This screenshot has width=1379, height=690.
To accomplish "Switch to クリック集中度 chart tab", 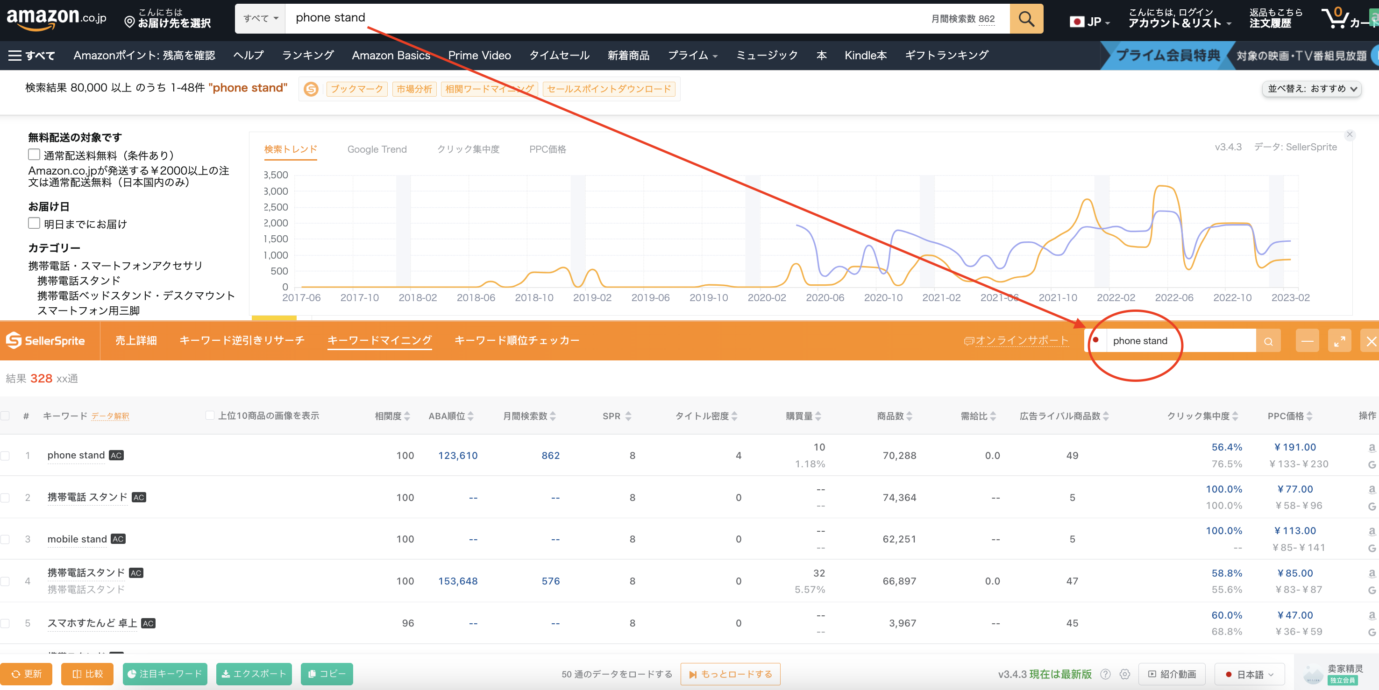I will pos(468,149).
